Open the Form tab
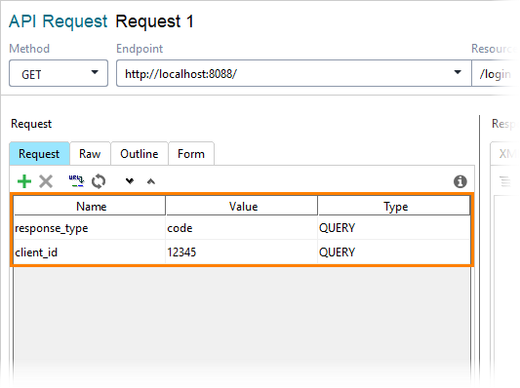Viewport: 520px width, 388px height. coord(191,154)
